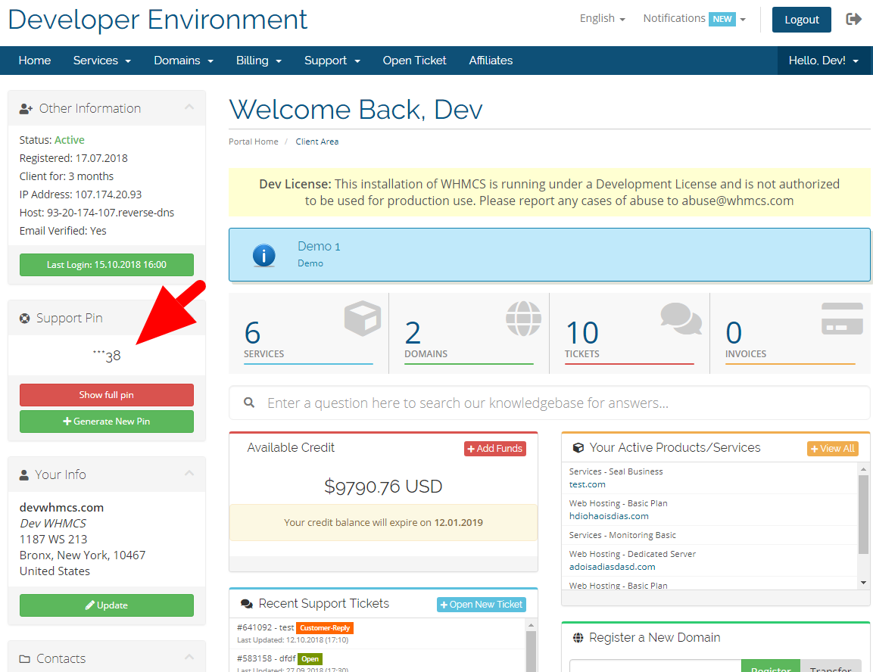This screenshot has width=873, height=672.
Task: Click the blue info icon in Demo 1 alert
Action: click(x=264, y=255)
